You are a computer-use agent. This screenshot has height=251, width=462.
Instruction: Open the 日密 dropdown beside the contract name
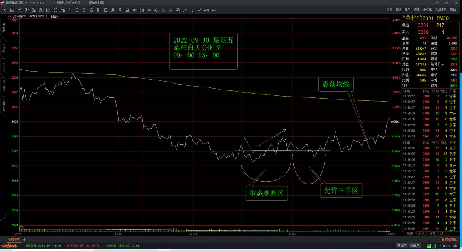(x=56, y=17)
